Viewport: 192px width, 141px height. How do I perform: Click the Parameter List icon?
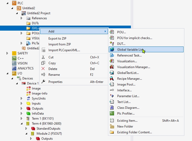(x=112, y=96)
